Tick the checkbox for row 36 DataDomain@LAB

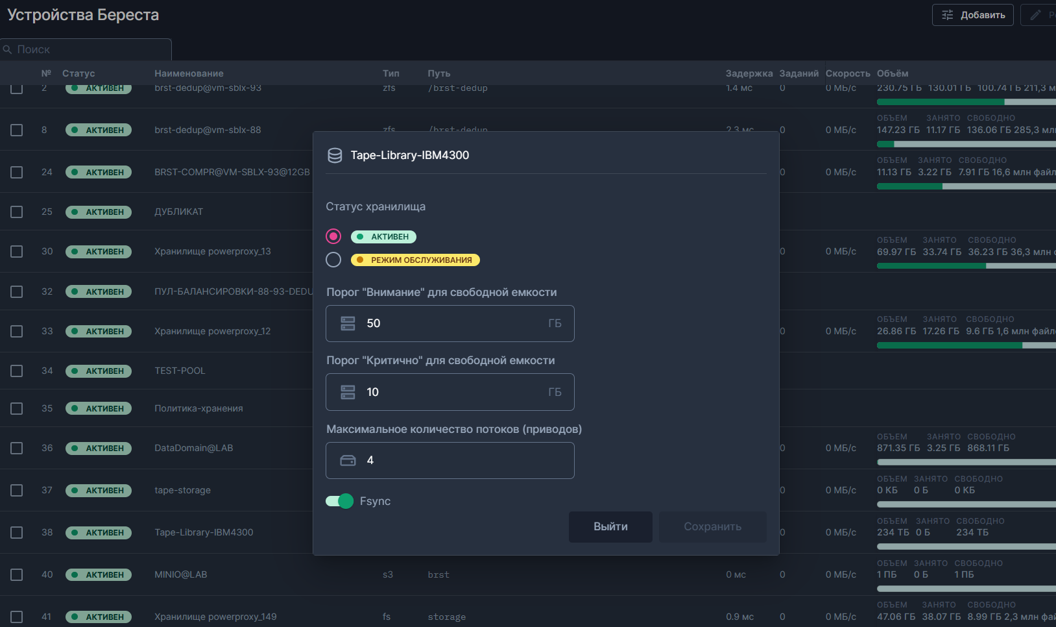(x=17, y=448)
